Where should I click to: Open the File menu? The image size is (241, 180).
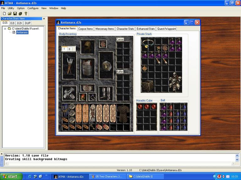[3, 8]
